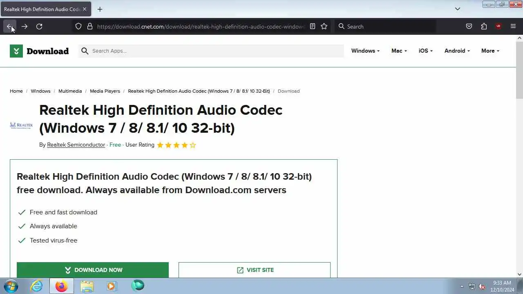The width and height of the screenshot is (523, 294).
Task: Open the Firefox hamburger menu
Action: click(513, 27)
